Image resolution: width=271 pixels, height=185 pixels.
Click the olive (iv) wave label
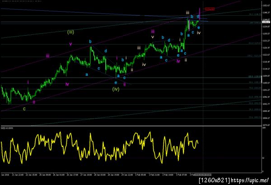point(116,89)
